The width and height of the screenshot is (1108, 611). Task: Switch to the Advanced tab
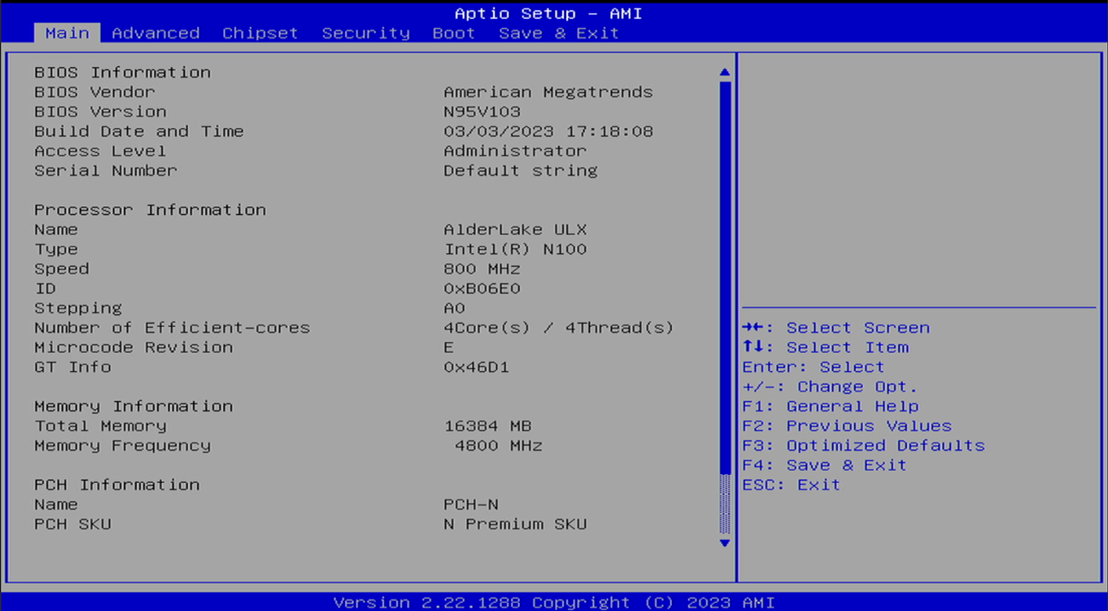click(x=155, y=33)
